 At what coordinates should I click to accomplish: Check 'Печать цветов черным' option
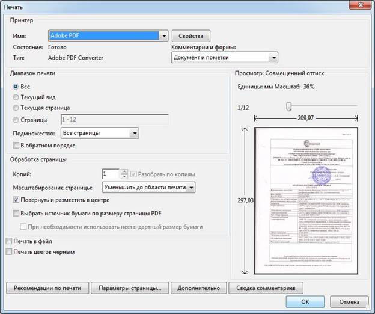(9, 251)
